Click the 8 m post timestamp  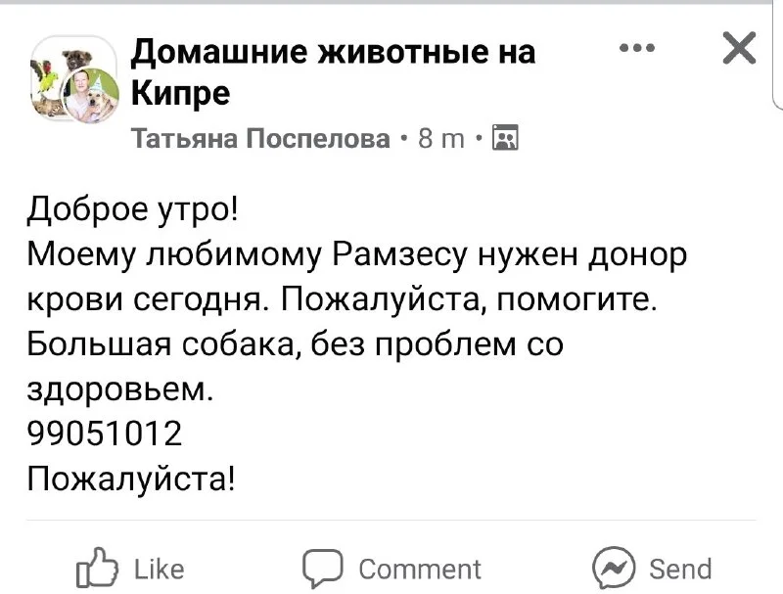441,139
